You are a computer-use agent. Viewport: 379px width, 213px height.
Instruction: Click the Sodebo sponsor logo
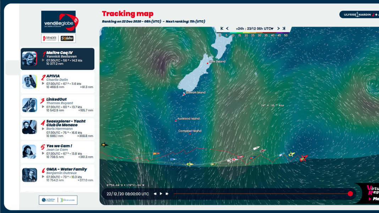(67, 38)
